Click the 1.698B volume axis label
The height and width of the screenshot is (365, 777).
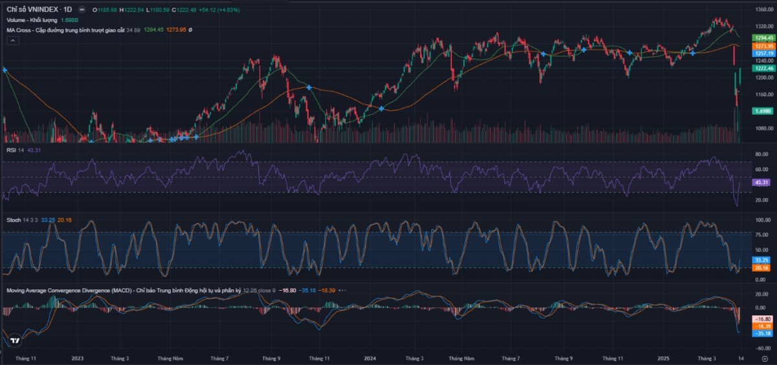tap(761, 111)
